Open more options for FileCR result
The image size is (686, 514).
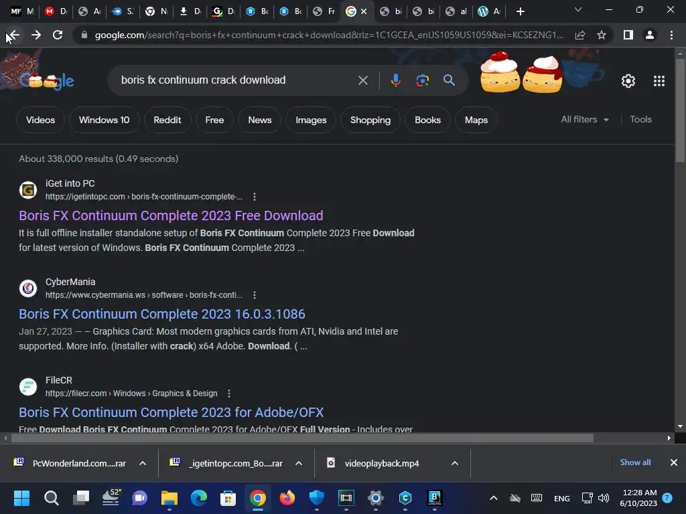[x=229, y=394]
